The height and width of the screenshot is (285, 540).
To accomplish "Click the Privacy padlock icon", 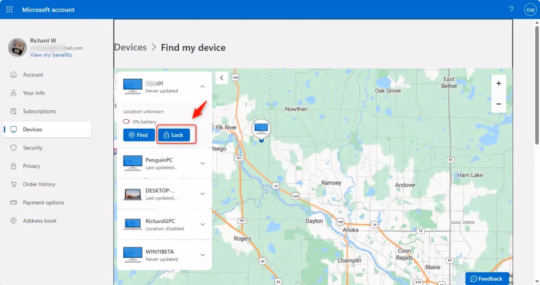I will pos(13,166).
